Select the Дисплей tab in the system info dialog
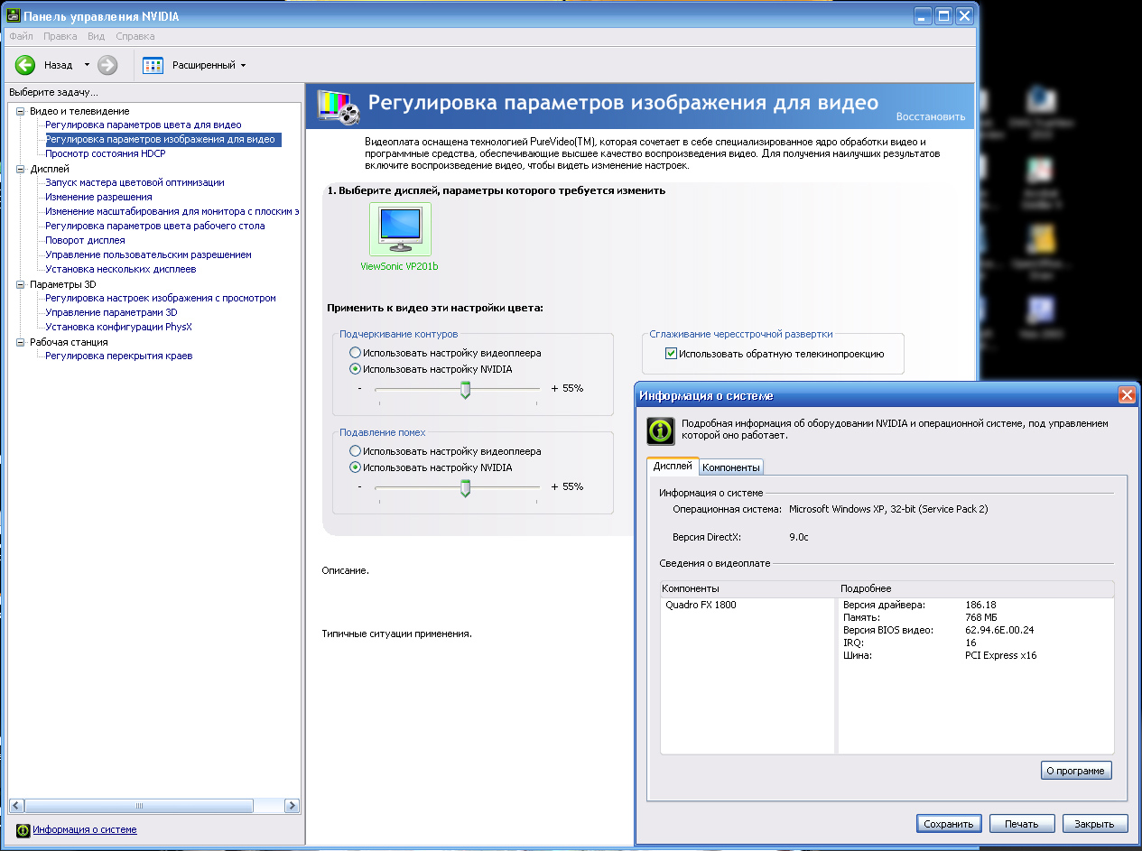1142x851 pixels. [x=673, y=466]
